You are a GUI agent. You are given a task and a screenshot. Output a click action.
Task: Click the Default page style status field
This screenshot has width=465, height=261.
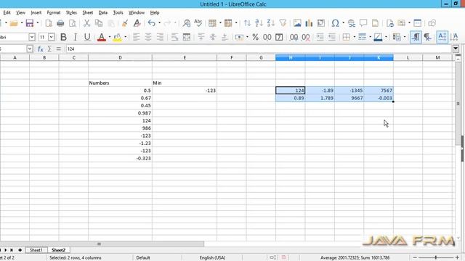pos(143,258)
